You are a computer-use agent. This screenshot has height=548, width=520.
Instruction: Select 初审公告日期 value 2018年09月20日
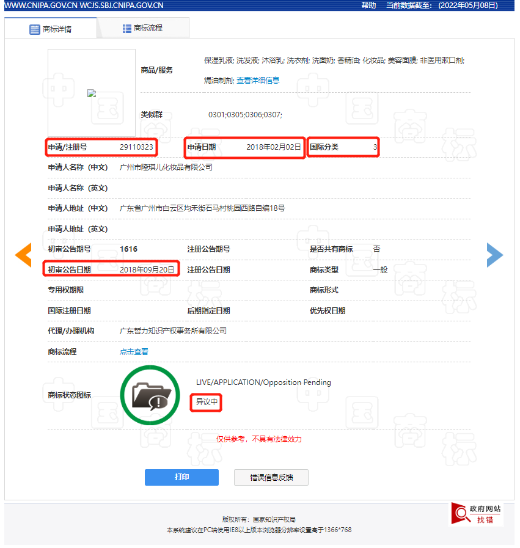[147, 270]
